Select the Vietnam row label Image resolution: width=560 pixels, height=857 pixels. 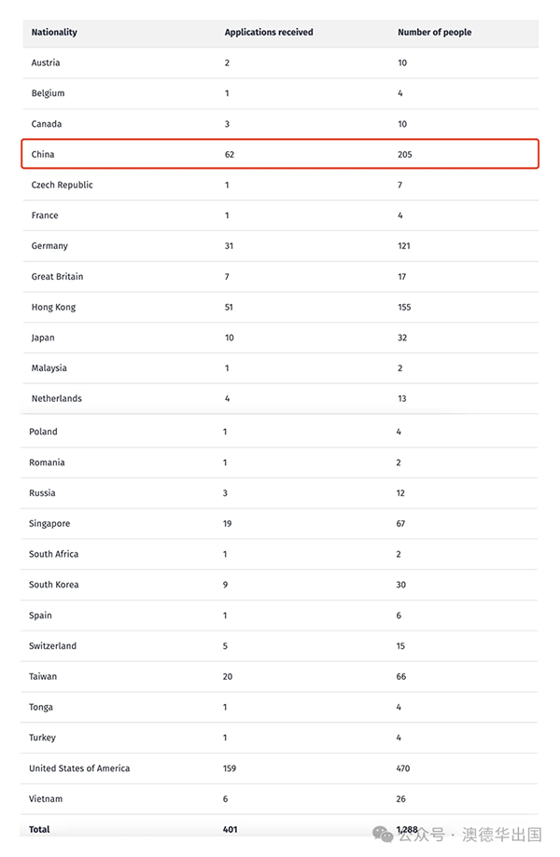46,799
